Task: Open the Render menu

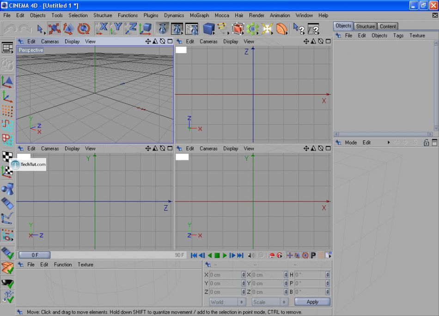Action: [256, 15]
